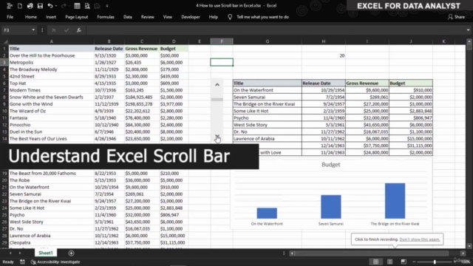Click the vertical scrollbar down arrow
The image size is (473, 266).
[469, 246]
